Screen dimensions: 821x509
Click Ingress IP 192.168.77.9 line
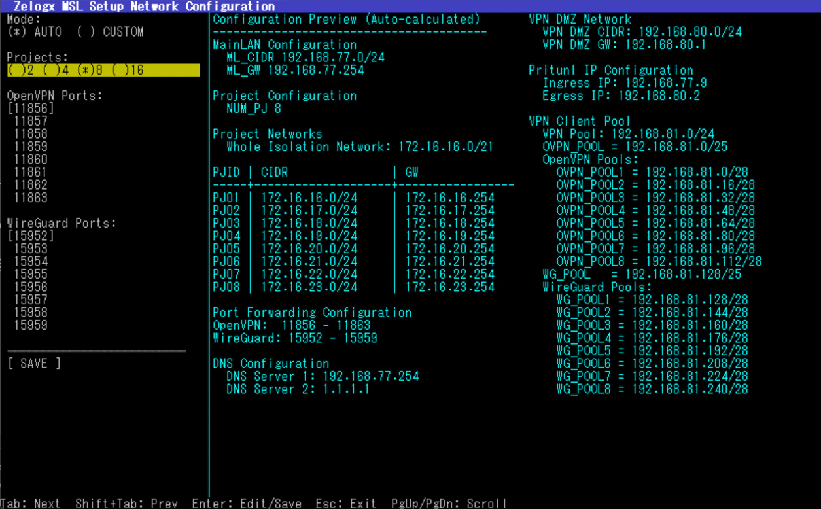tap(625, 83)
